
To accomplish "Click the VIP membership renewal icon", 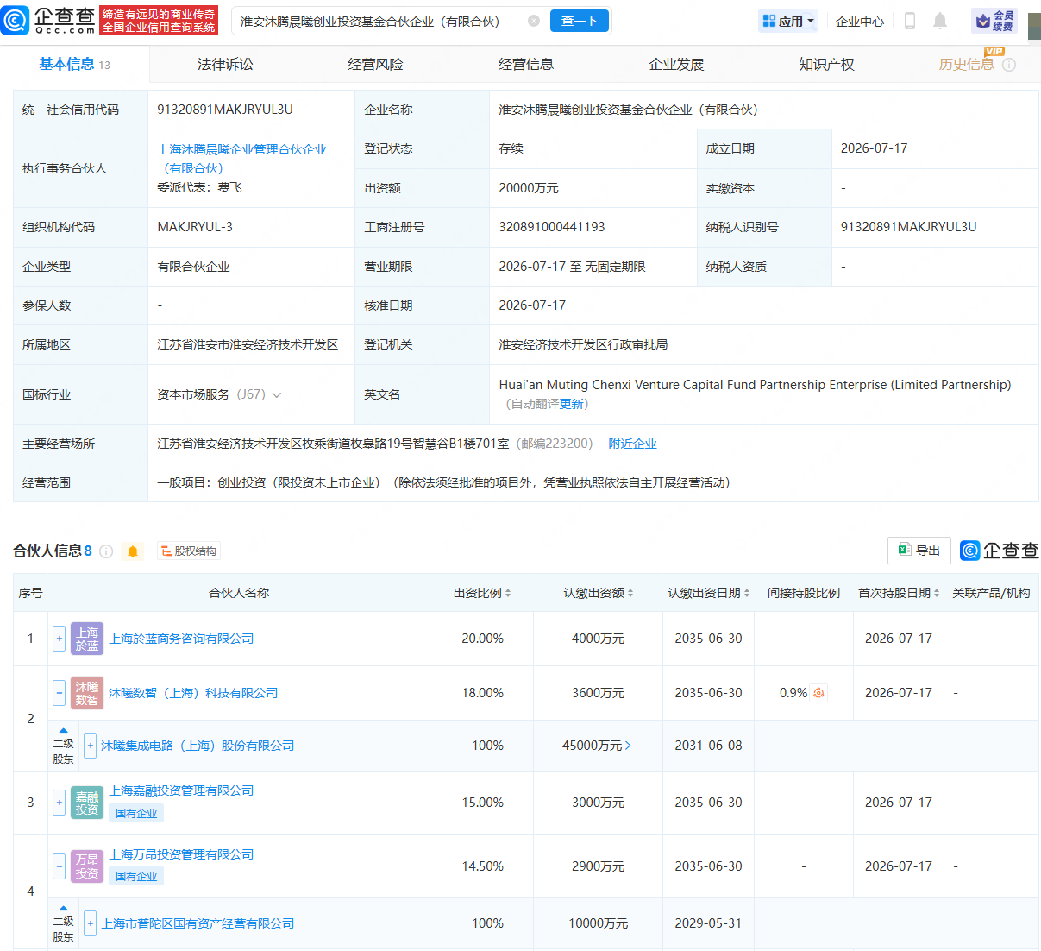I will point(994,21).
